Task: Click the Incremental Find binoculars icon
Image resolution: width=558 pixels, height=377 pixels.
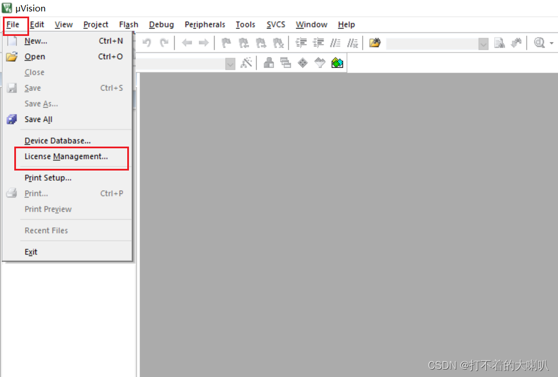Action: coord(516,43)
